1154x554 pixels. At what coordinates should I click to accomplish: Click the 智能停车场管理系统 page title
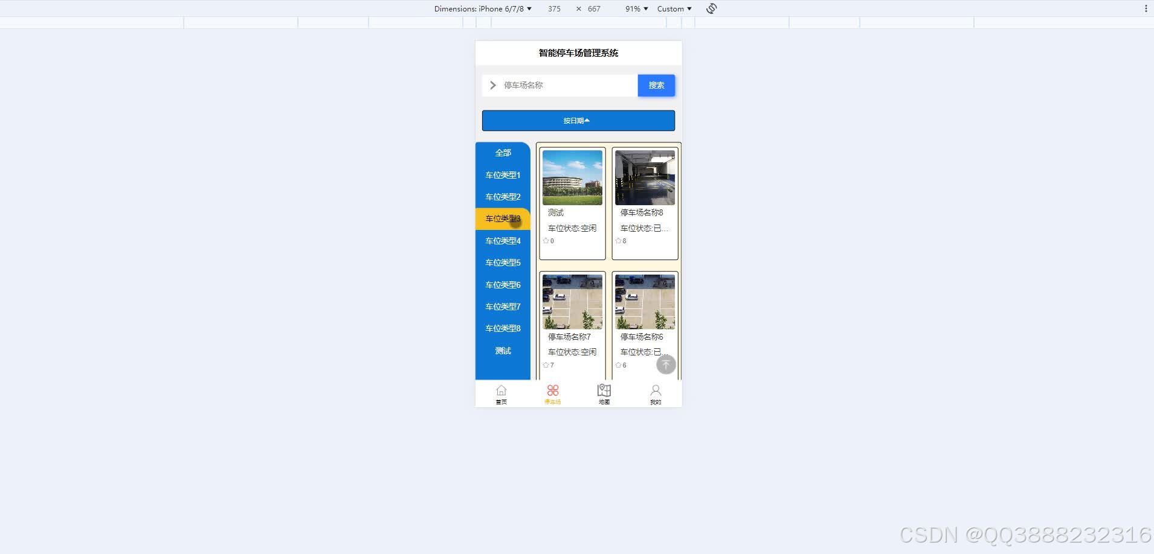(578, 53)
